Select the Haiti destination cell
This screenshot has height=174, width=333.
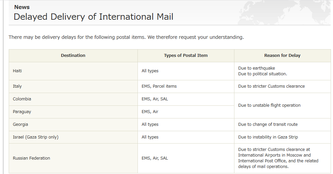coord(17,71)
